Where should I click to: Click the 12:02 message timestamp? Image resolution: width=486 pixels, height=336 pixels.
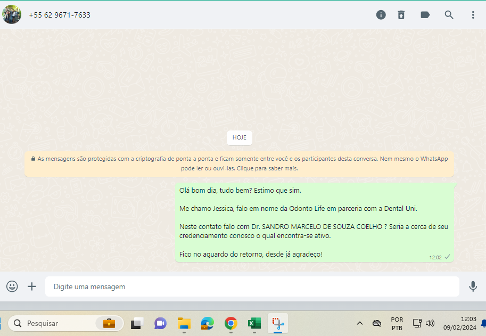pyautogui.click(x=435, y=257)
